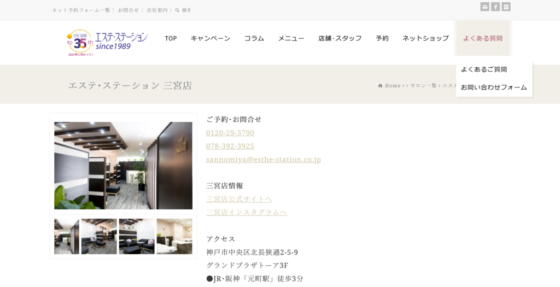Click the Home breadcrumb link

393,86
